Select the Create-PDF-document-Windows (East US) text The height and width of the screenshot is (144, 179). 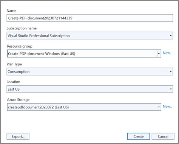click(x=42, y=54)
